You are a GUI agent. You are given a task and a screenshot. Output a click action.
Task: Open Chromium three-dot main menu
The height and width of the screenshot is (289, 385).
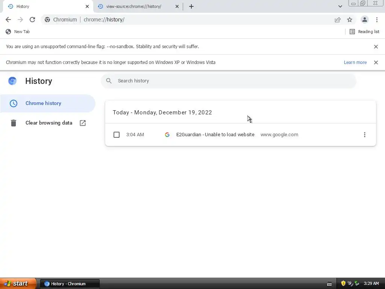377,20
